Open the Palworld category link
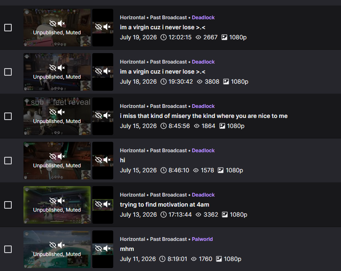This screenshot has height=271, width=341. click(x=202, y=239)
